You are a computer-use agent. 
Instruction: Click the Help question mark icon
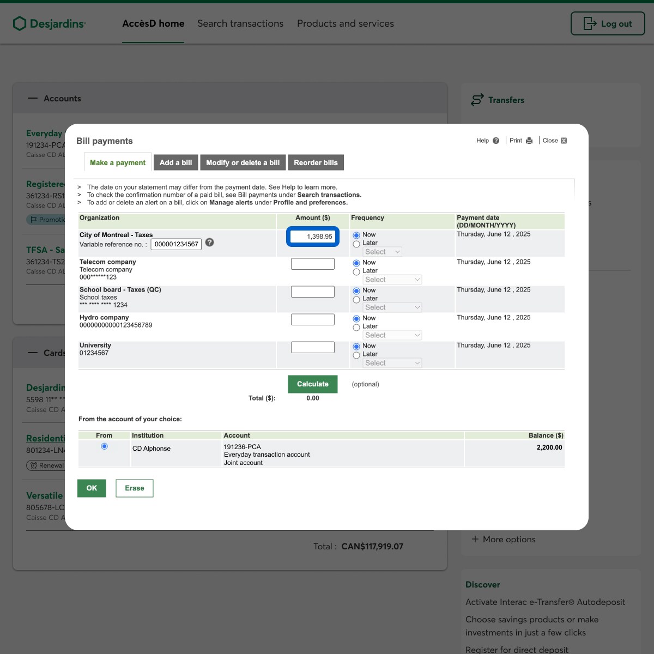point(495,141)
